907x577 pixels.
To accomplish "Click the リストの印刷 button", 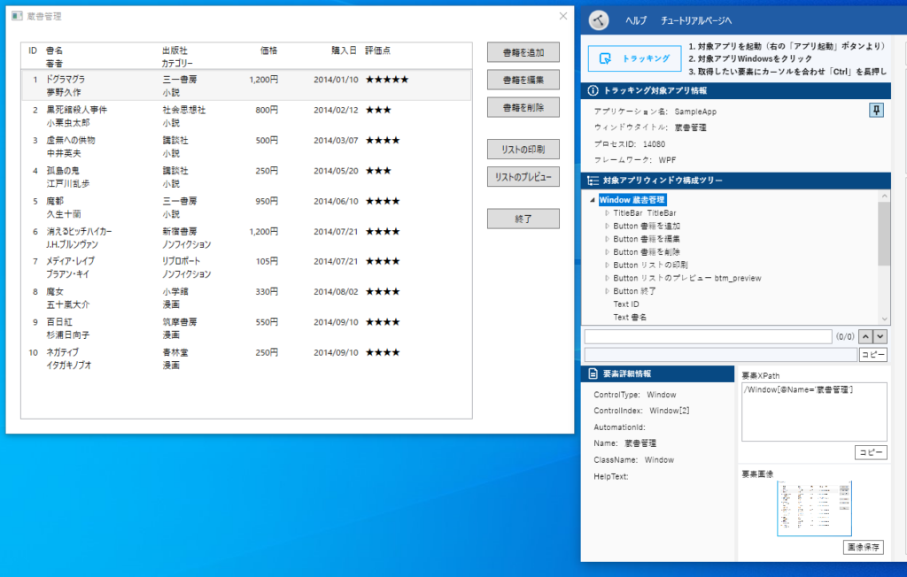I will (x=523, y=150).
